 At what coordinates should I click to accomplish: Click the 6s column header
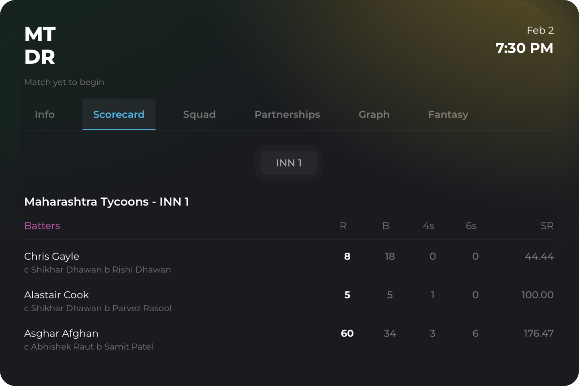(x=471, y=225)
